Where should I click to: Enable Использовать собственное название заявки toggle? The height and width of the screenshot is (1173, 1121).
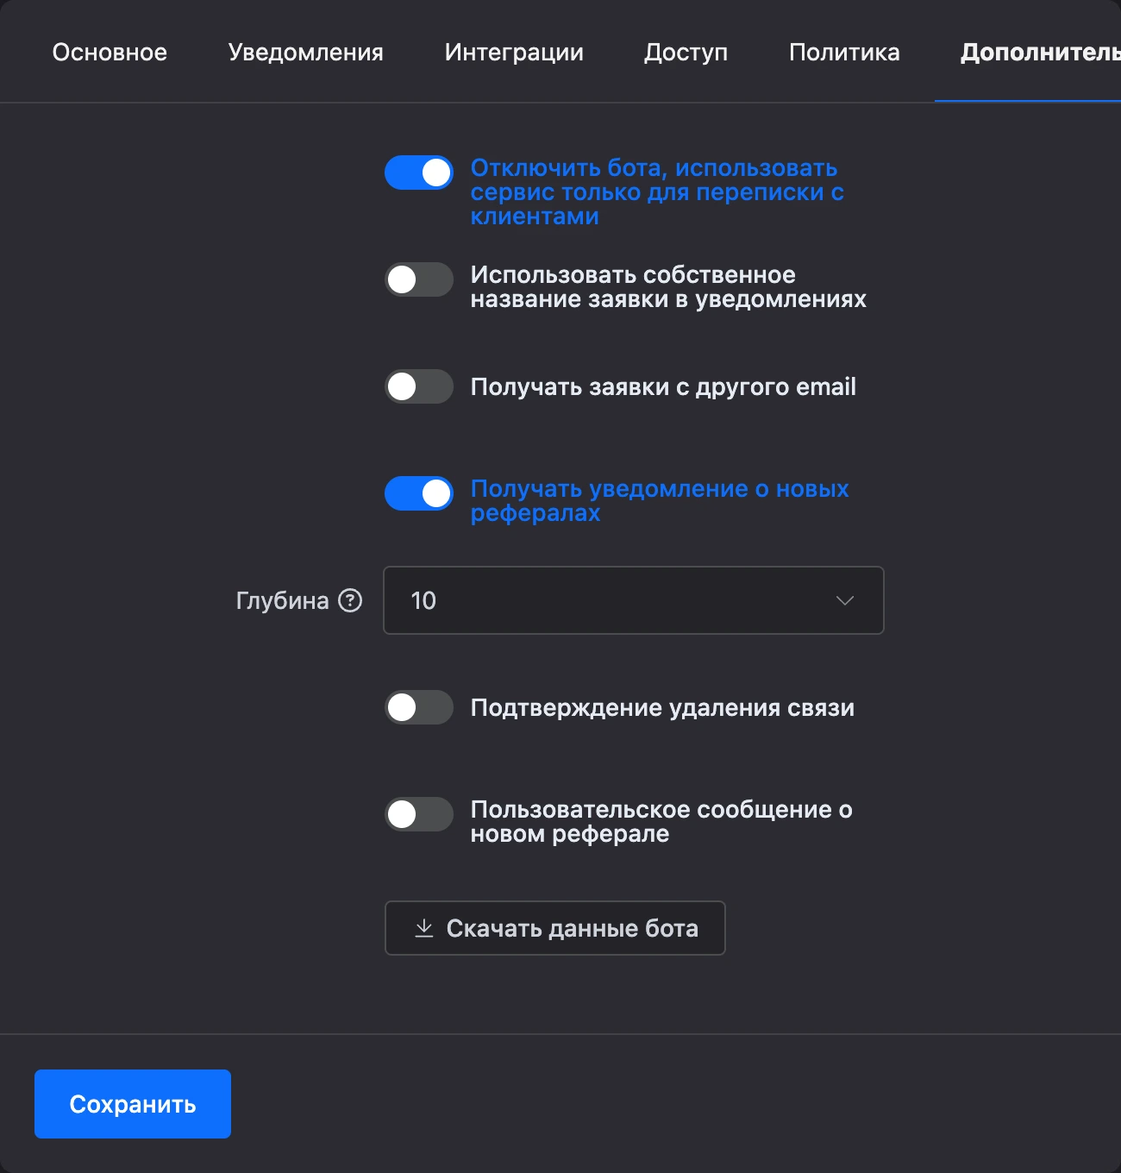coord(419,279)
